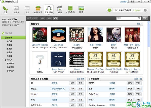Click the Through The Eye title link
The height and width of the screenshot is (108, 151).
coord(95,69)
